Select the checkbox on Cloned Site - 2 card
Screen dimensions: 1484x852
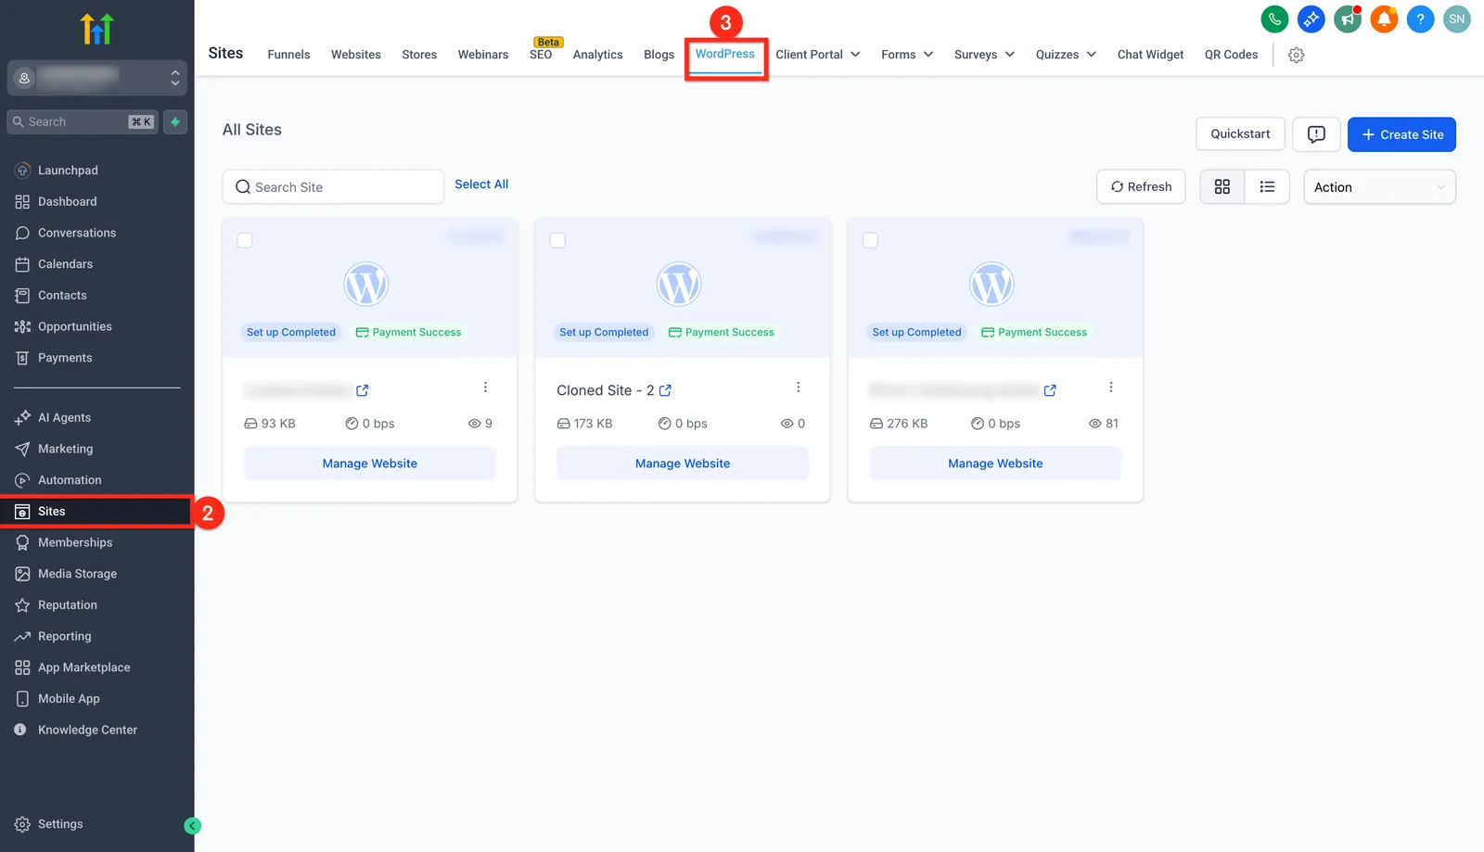point(557,240)
